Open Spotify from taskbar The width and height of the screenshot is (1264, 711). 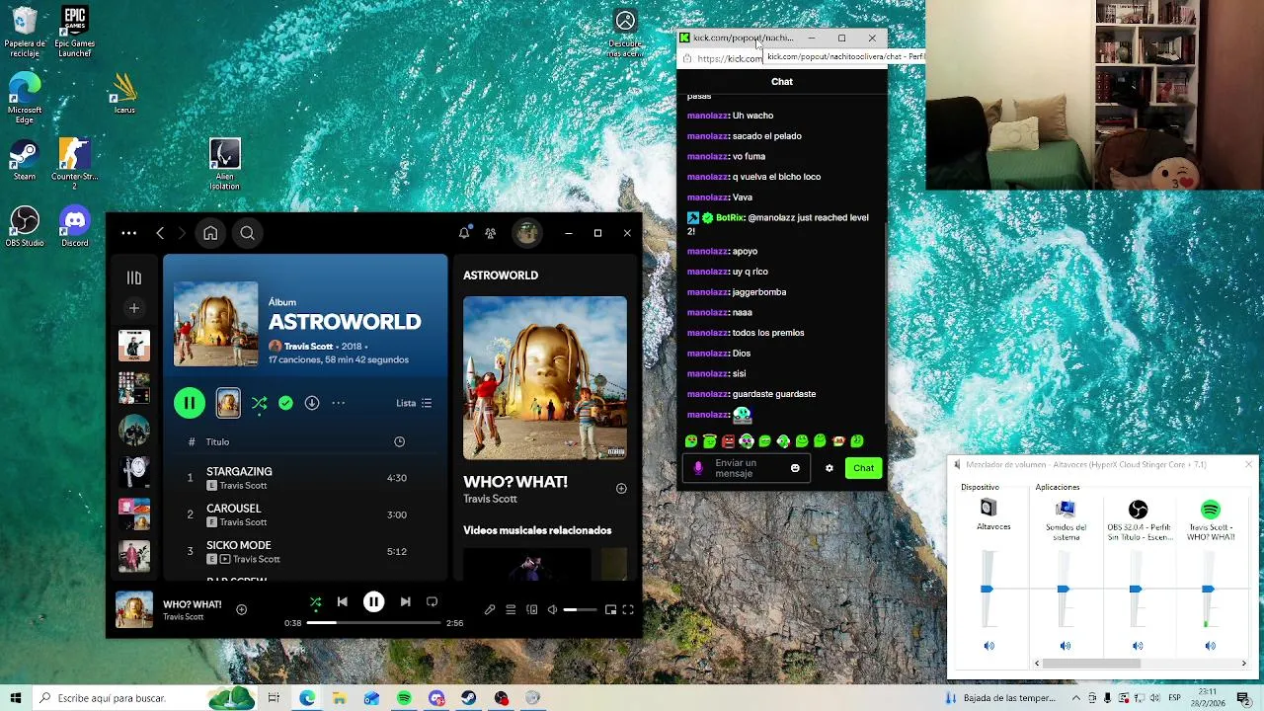point(404,698)
